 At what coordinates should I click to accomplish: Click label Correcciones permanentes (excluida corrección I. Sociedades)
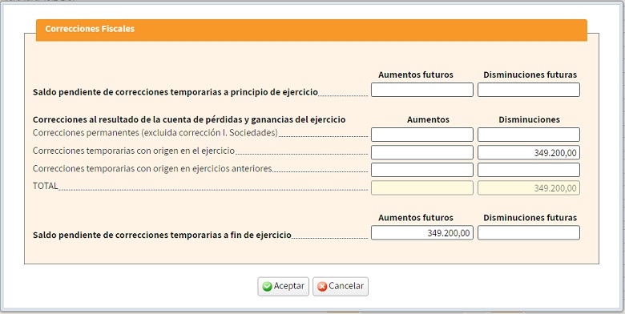point(155,133)
